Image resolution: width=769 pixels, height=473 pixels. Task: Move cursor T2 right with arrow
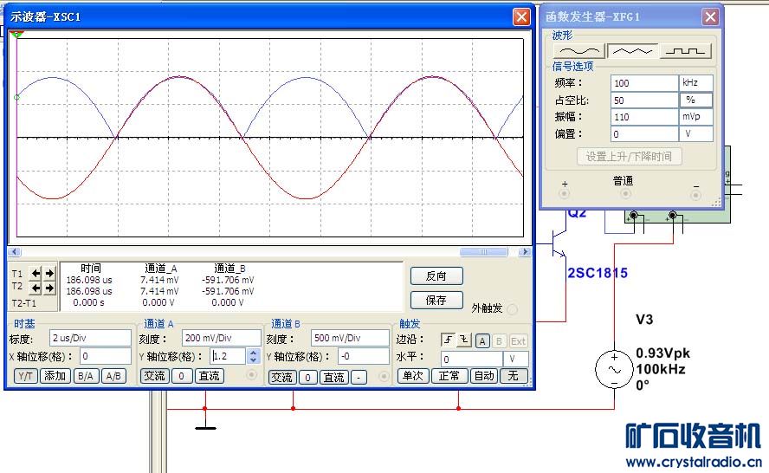coord(49,288)
